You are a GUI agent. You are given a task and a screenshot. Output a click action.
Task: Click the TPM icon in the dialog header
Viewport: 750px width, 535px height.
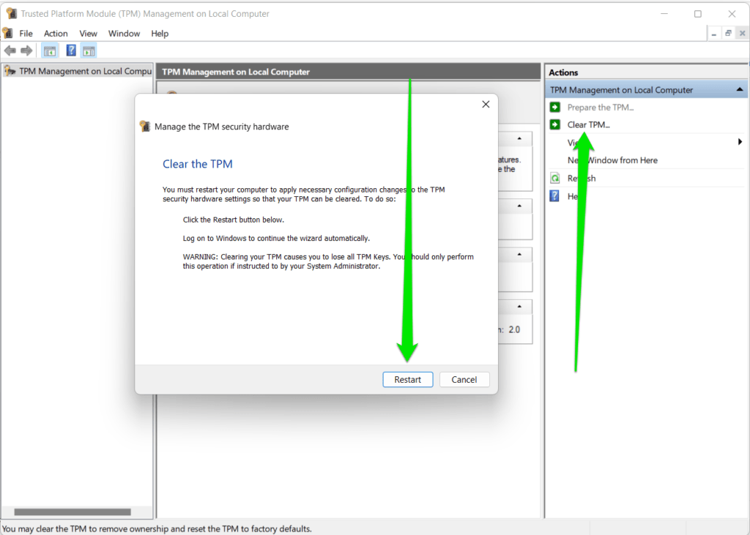pyautogui.click(x=145, y=126)
